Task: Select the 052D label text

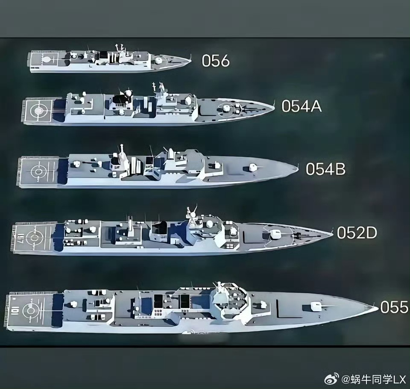Action: click(357, 233)
